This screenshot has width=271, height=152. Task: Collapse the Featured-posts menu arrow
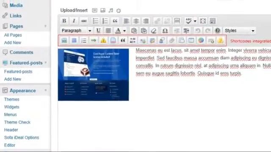(46, 62)
